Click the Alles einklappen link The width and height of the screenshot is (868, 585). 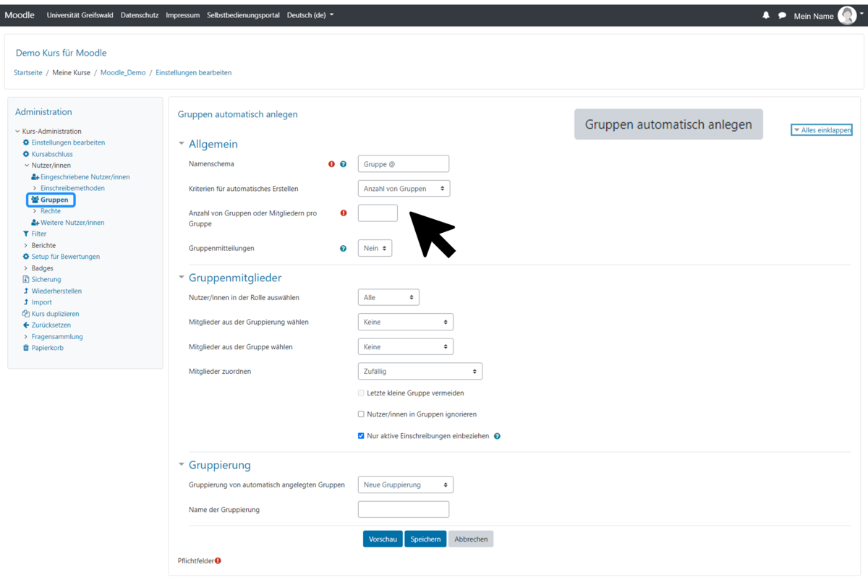[x=822, y=130]
